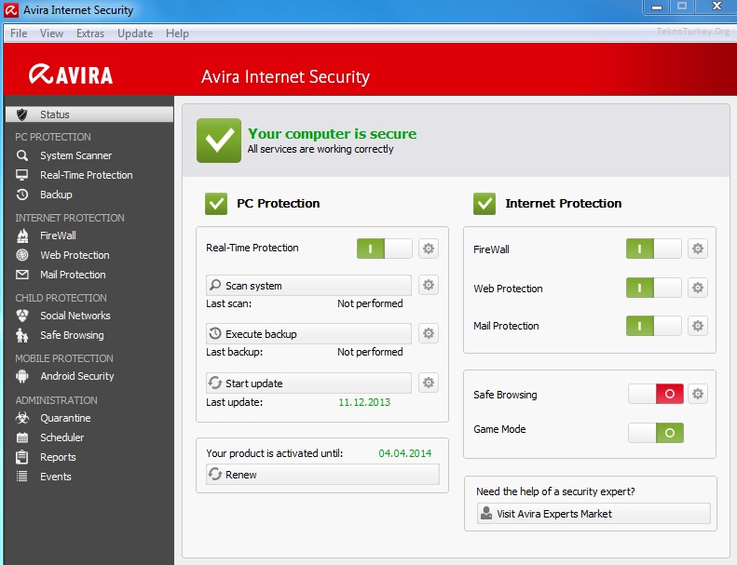Click the Avira logo in red header
Screen dimensions: 737x565
click(x=71, y=74)
